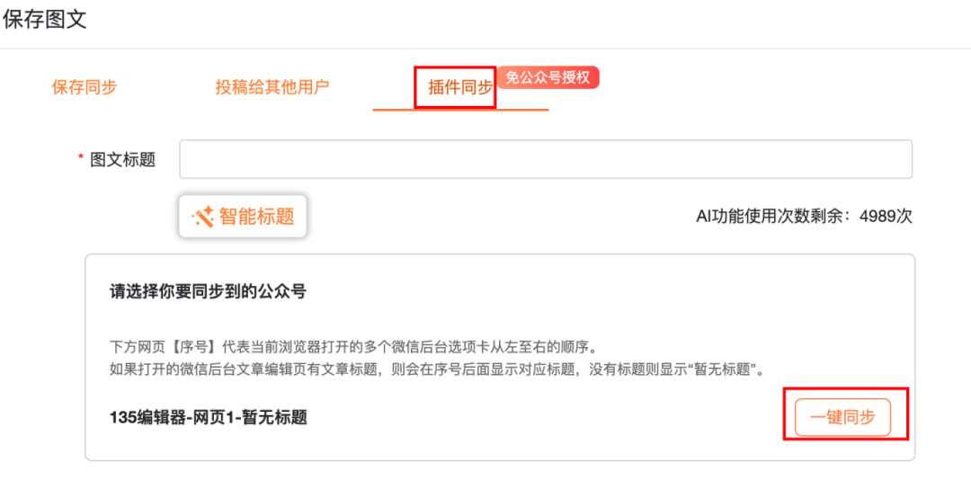
Task: Click the orange underline below 插件同步
Action: 460,110
